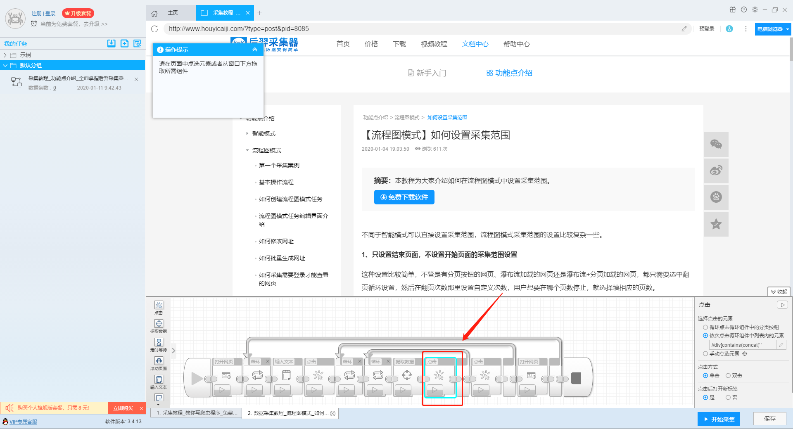The height and width of the screenshot is (429, 793).
Task: Select the 输入文本 component in the toolbox
Action: 159,382
